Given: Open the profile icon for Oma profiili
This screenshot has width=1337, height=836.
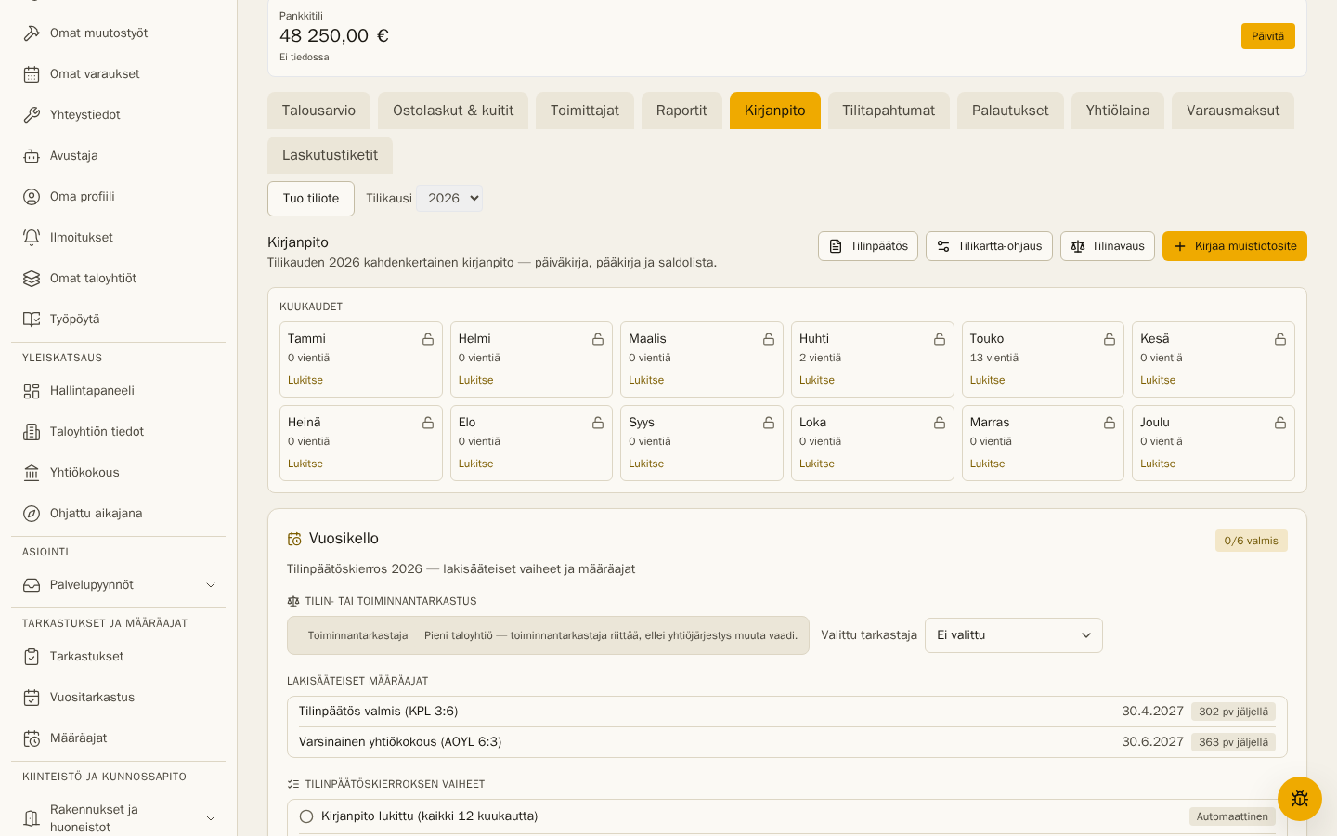Looking at the screenshot, I should (32, 197).
